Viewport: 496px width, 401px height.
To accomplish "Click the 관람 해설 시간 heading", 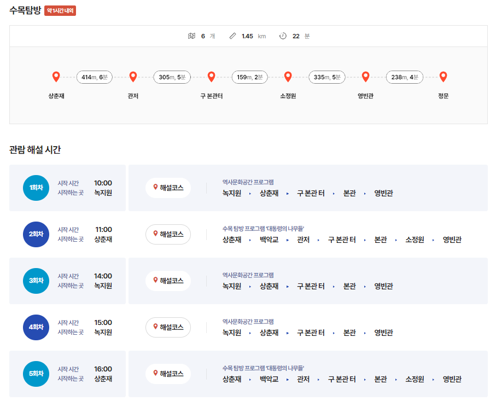I will pos(35,149).
